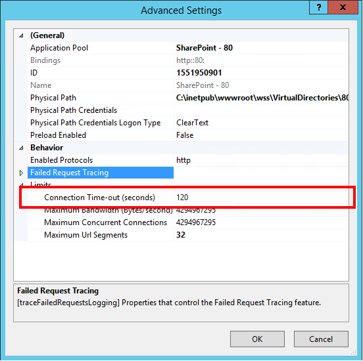The image size is (363, 361).
Task: Expand Failed Request Tracing node
Action: pos(21,173)
